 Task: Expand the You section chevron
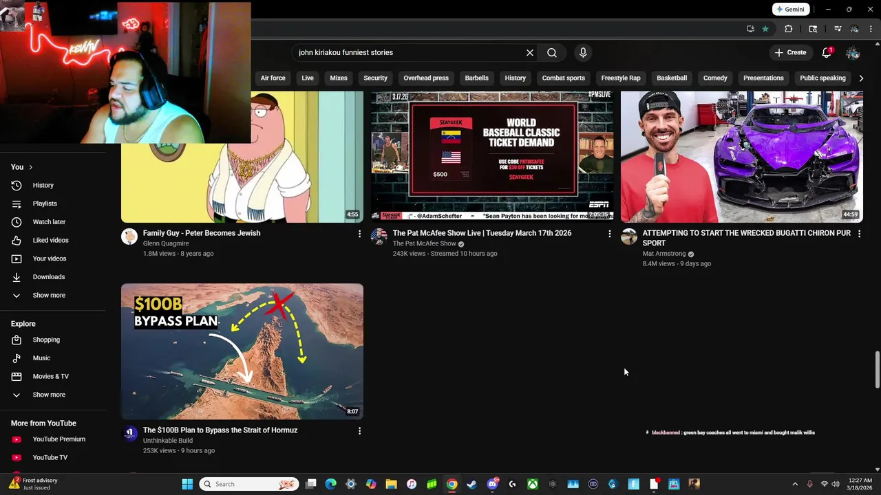click(30, 167)
